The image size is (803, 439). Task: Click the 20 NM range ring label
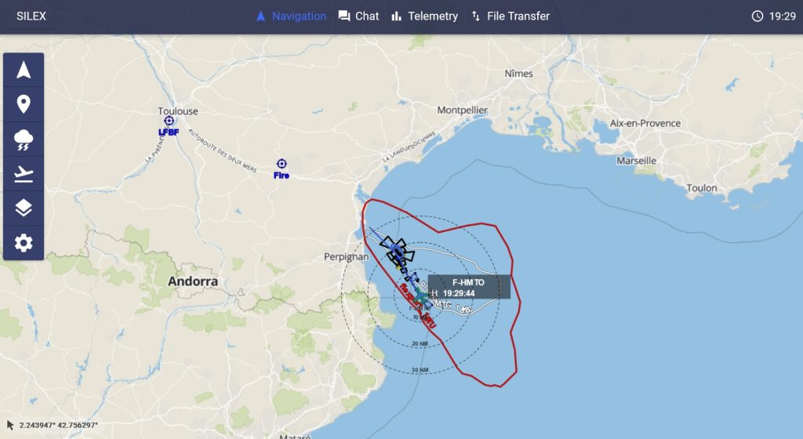(x=420, y=344)
